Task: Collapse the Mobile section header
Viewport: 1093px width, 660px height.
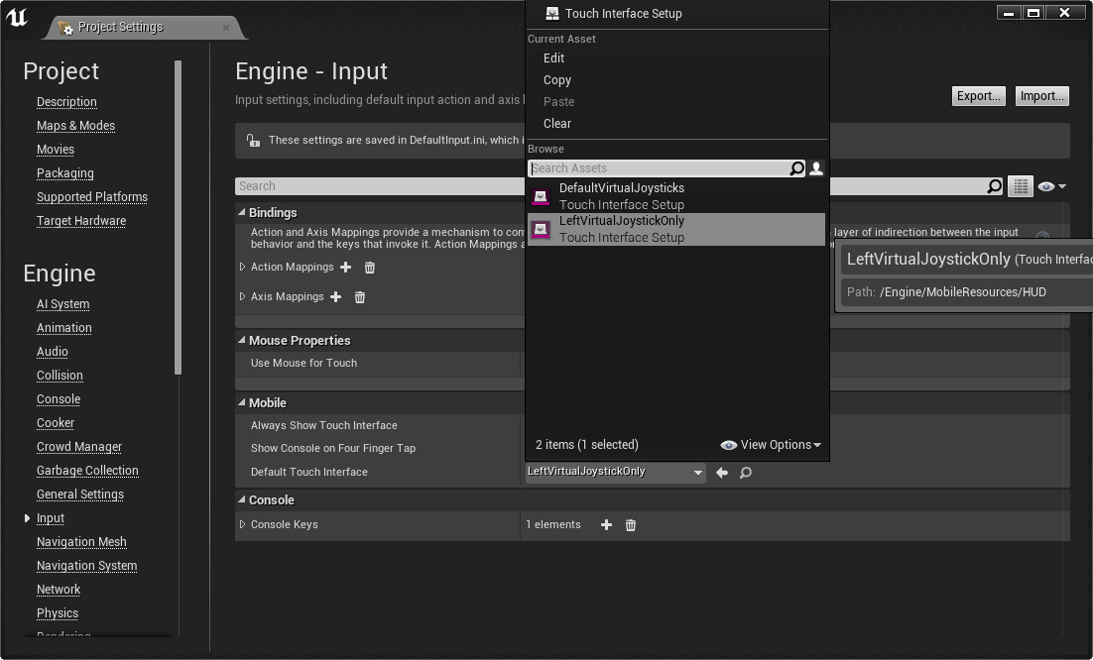Action: click(x=240, y=402)
